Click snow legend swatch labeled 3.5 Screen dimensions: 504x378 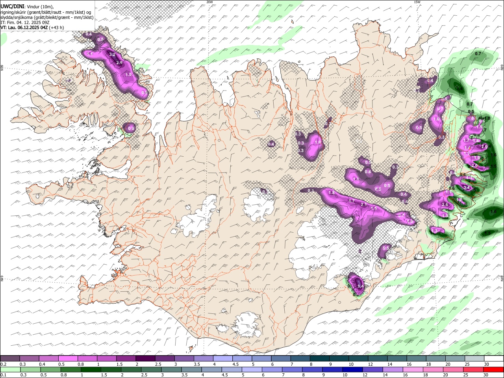coord(203,359)
